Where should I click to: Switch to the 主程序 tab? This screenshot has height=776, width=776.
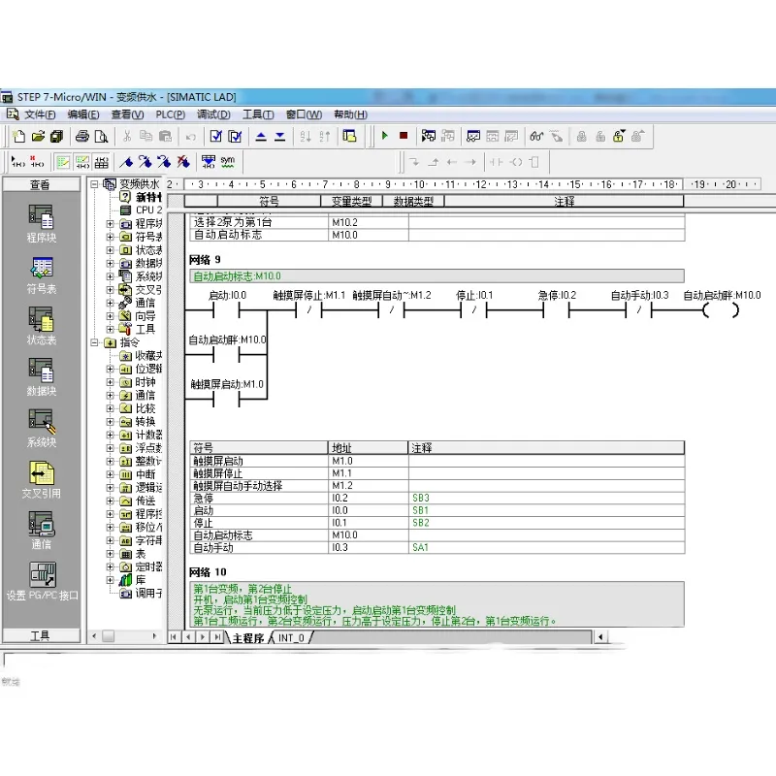point(248,638)
